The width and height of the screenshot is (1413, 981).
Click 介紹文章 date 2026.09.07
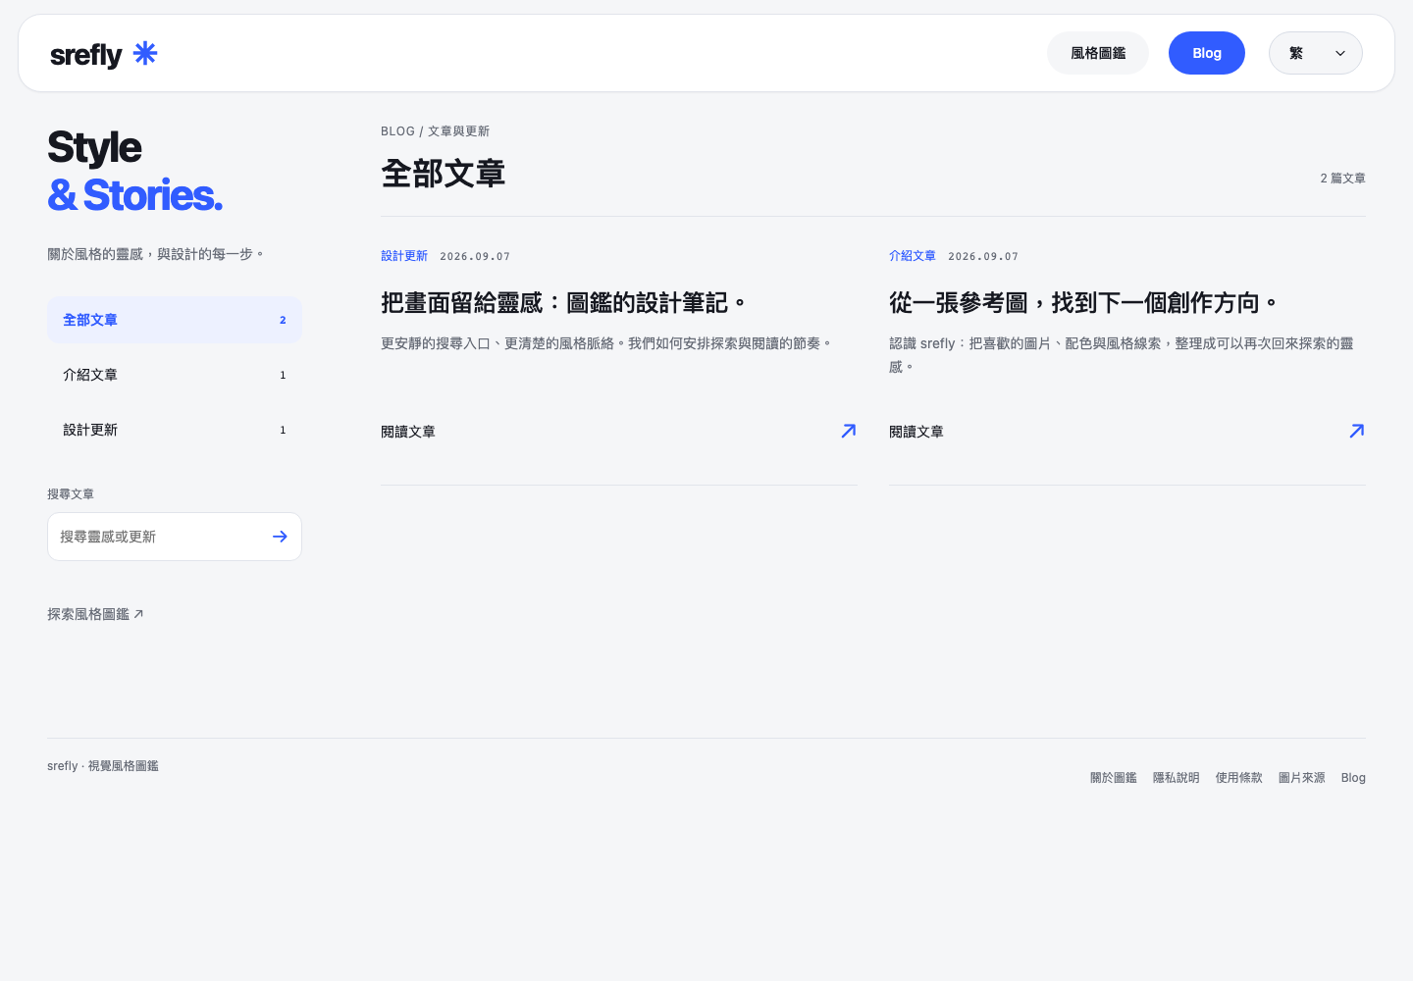(x=983, y=257)
